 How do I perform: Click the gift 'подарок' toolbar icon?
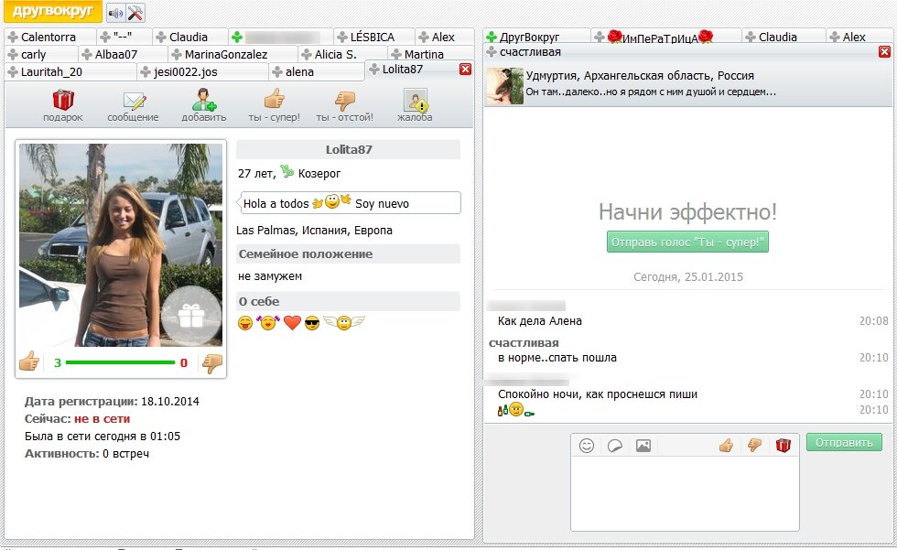coord(62,101)
